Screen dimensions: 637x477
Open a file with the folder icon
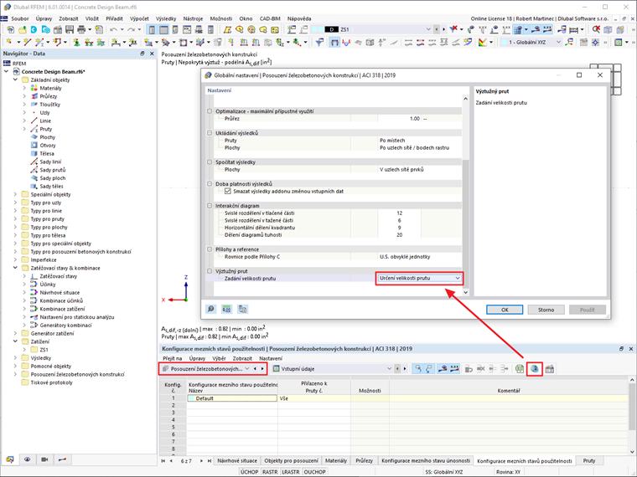click(x=23, y=29)
